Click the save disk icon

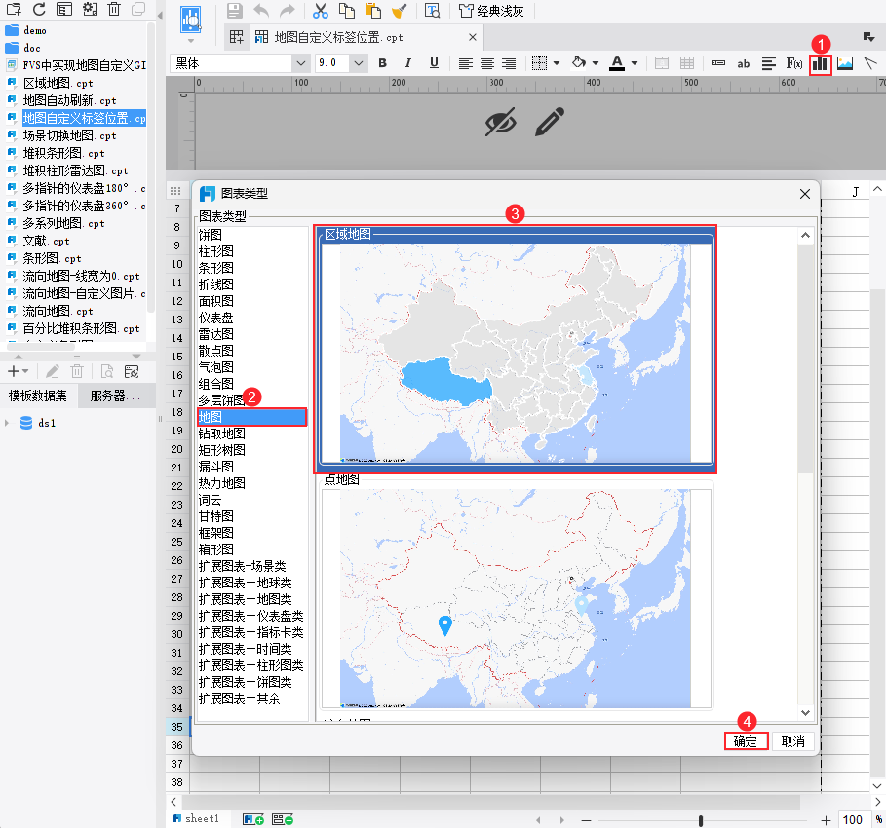pyautogui.click(x=235, y=11)
